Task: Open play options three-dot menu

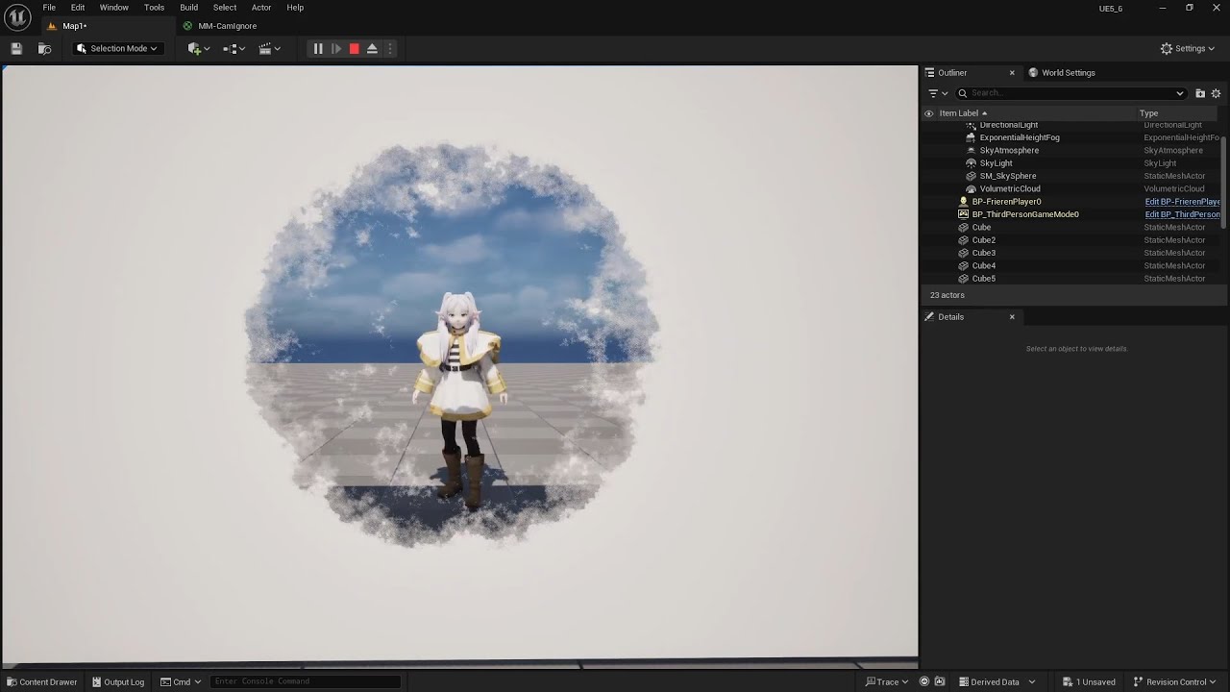Action: coord(389,48)
